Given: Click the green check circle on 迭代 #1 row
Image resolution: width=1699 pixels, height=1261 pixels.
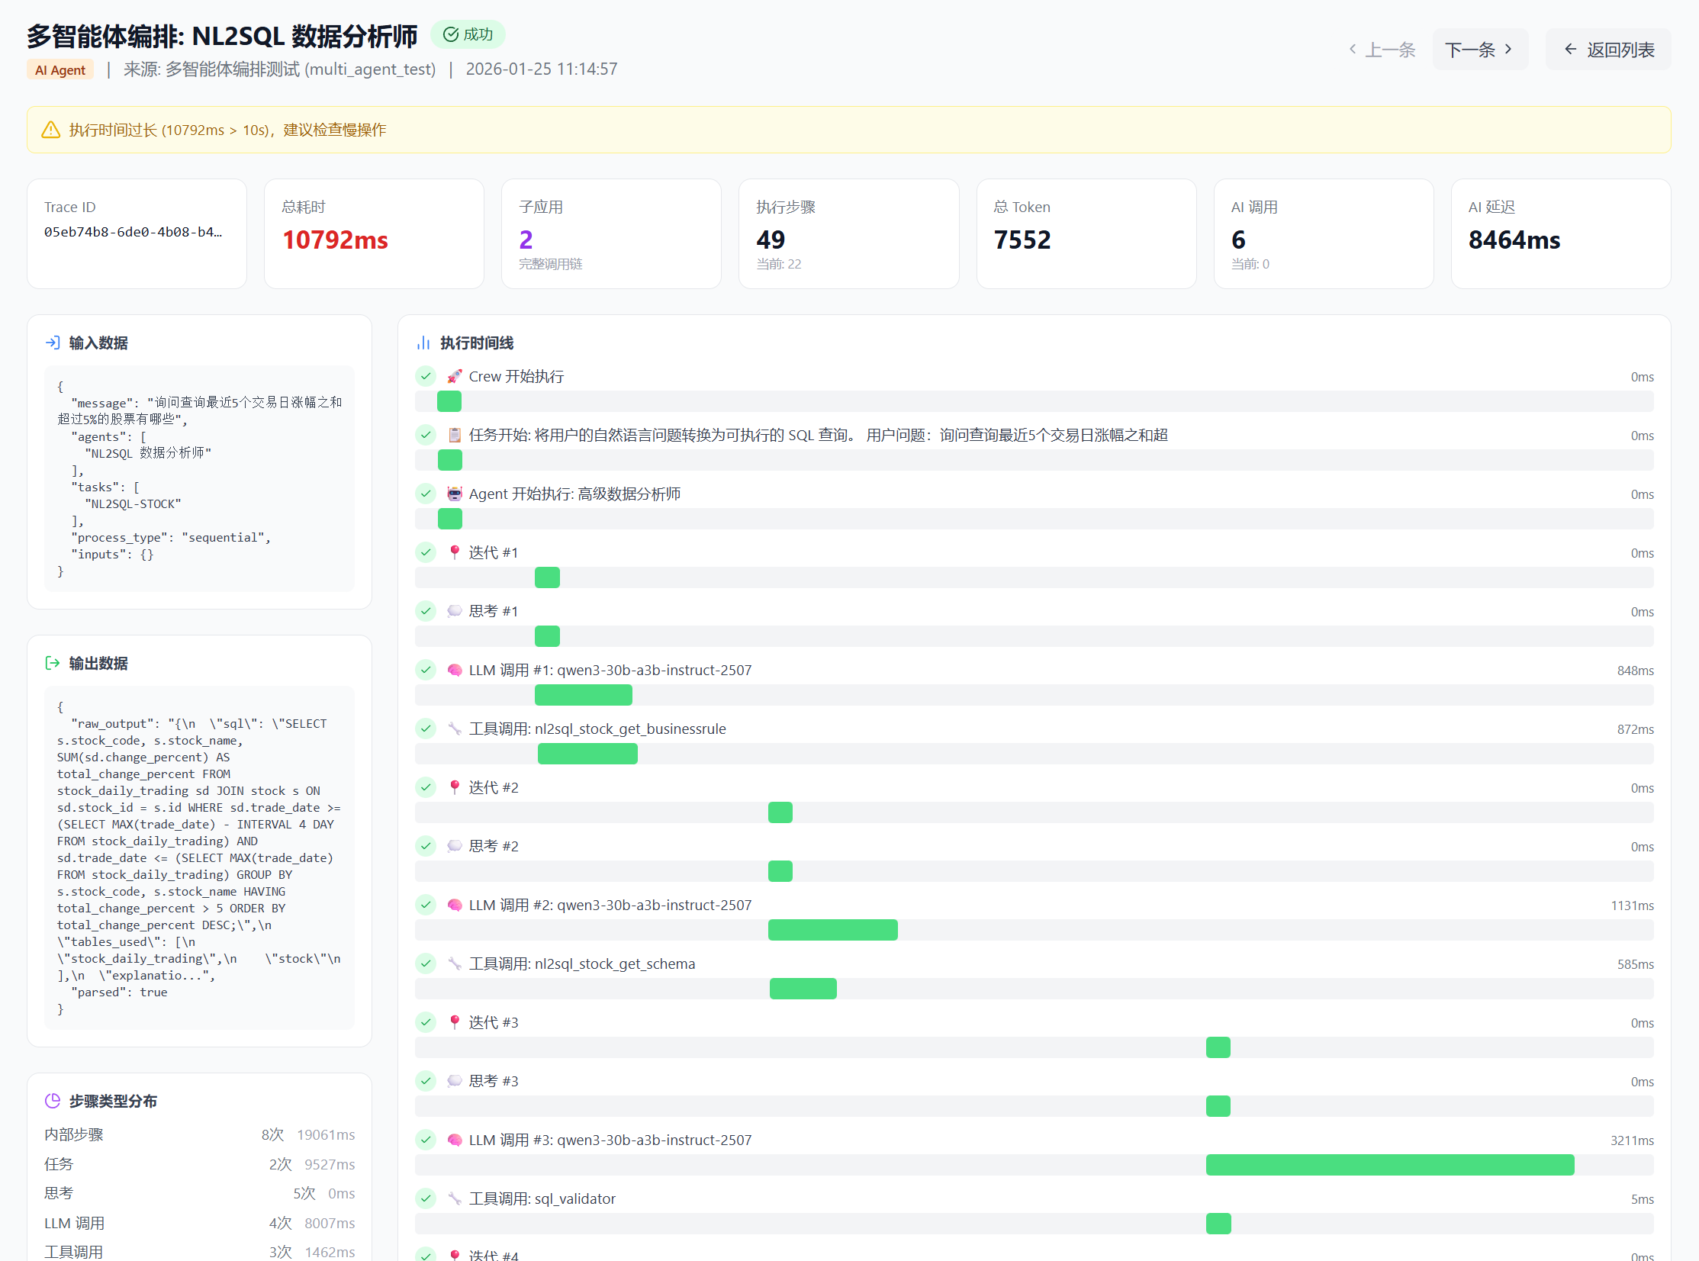Looking at the screenshot, I should [x=426, y=552].
